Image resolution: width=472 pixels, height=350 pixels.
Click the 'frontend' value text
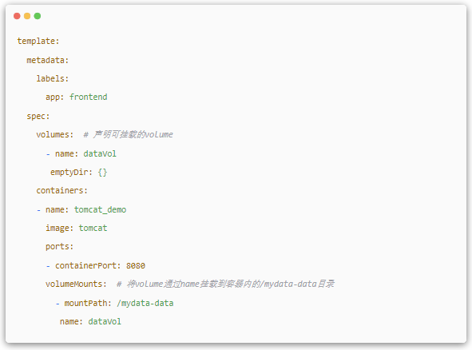pyautogui.click(x=88, y=97)
